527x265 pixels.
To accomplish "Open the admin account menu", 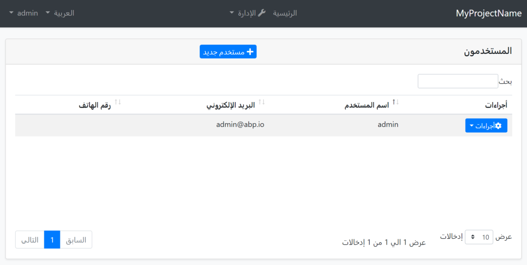I will pos(24,13).
